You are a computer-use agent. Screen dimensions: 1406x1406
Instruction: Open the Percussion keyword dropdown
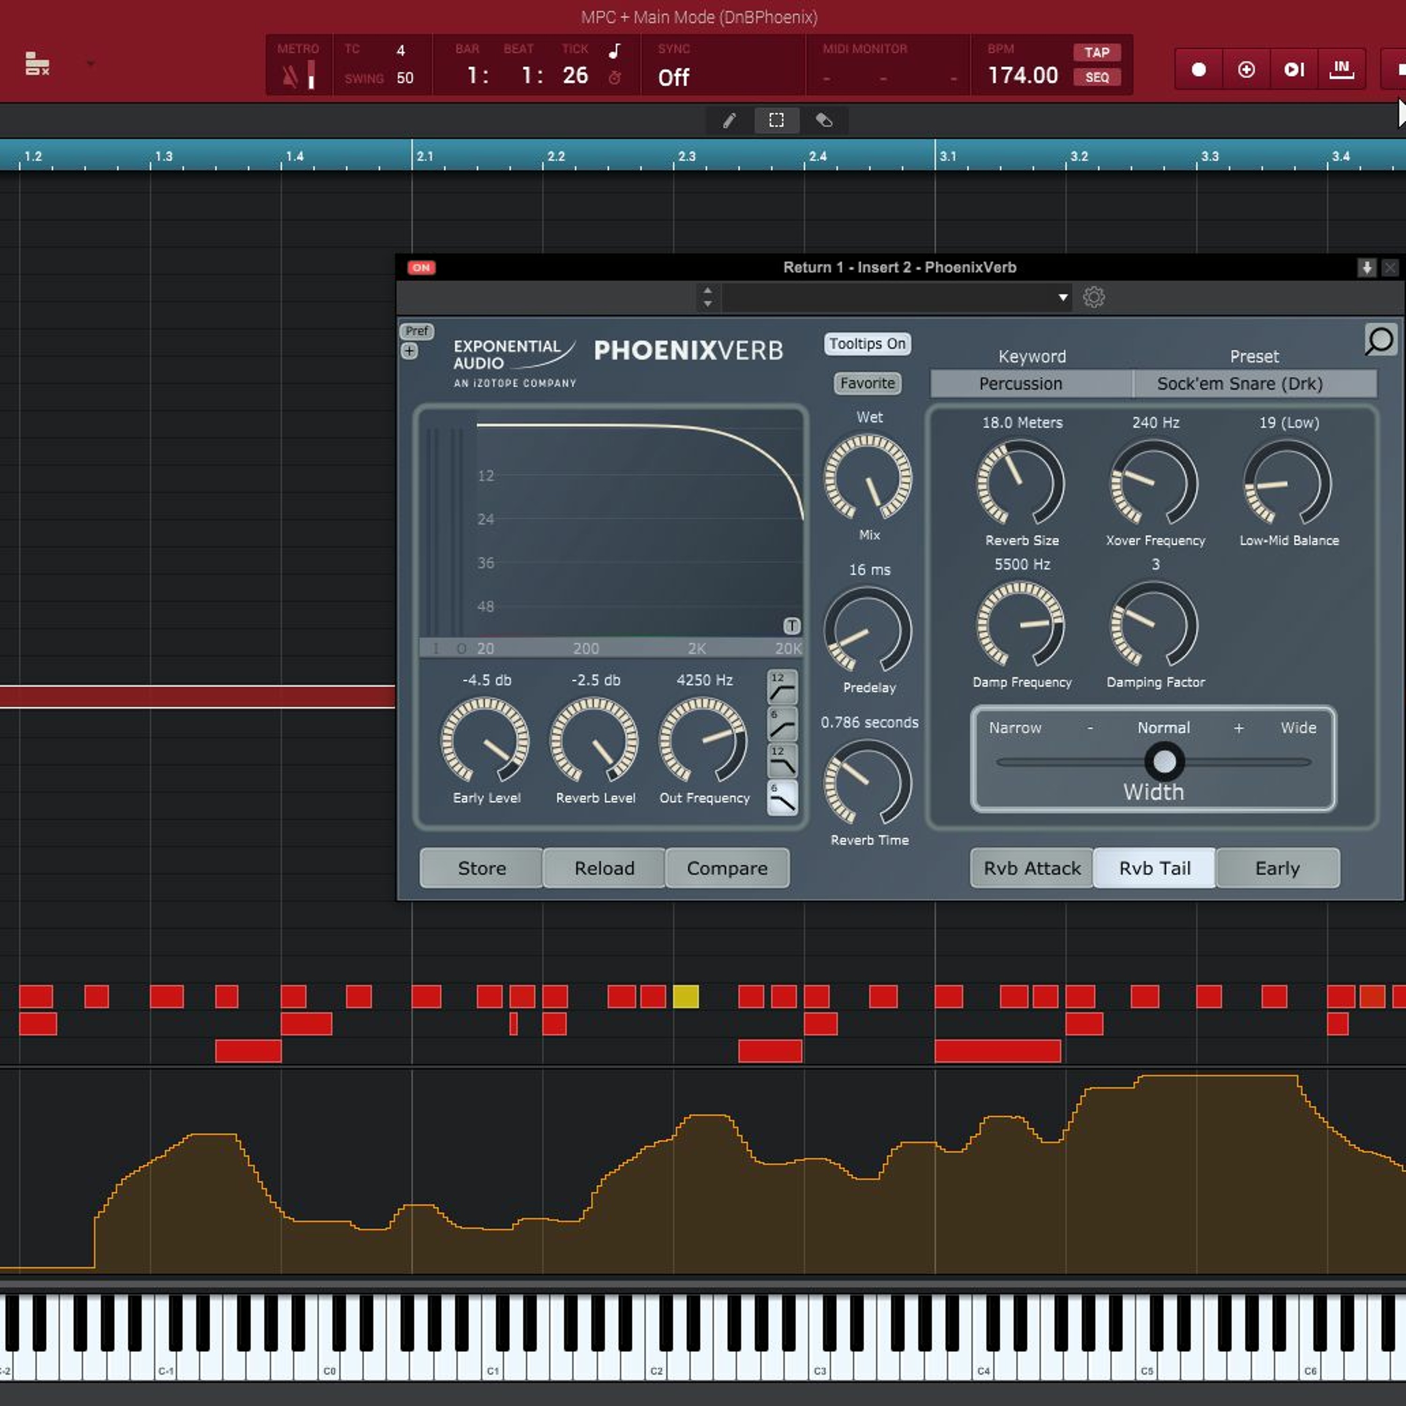1031,383
